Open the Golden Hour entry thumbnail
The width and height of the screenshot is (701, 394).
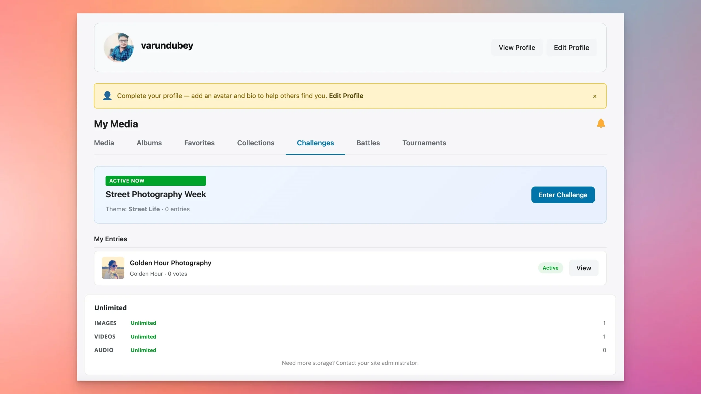coord(113,268)
